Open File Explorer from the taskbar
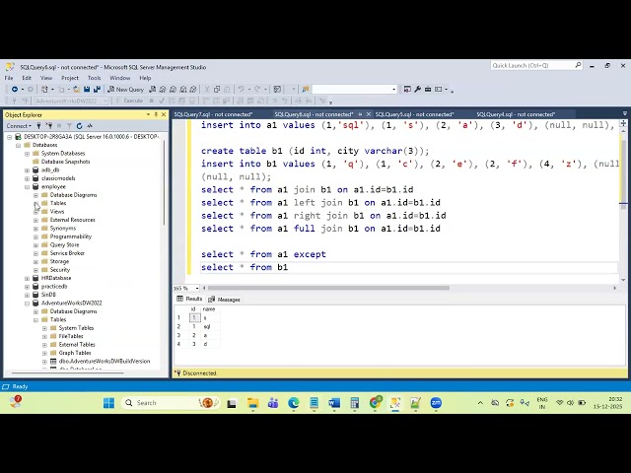The image size is (631, 473). [x=252, y=403]
